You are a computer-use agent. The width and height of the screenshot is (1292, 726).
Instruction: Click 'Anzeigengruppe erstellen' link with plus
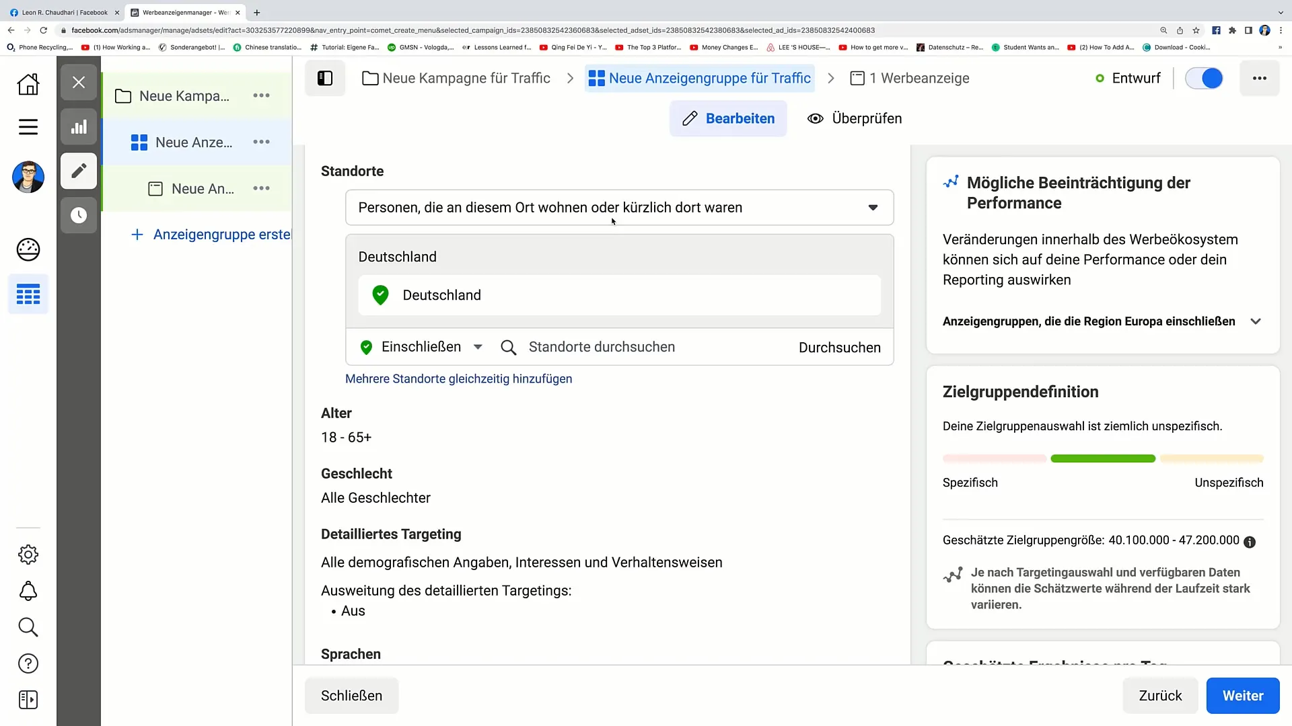(211, 235)
